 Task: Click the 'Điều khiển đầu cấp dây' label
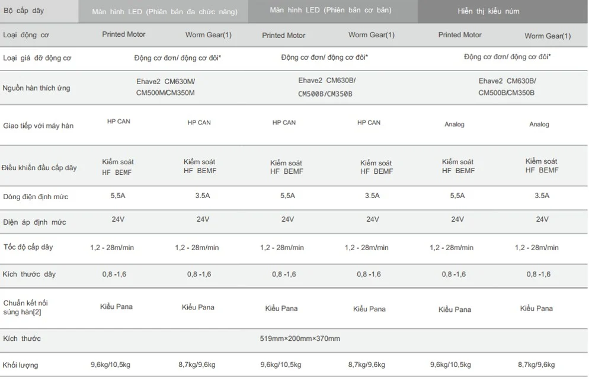39,168
